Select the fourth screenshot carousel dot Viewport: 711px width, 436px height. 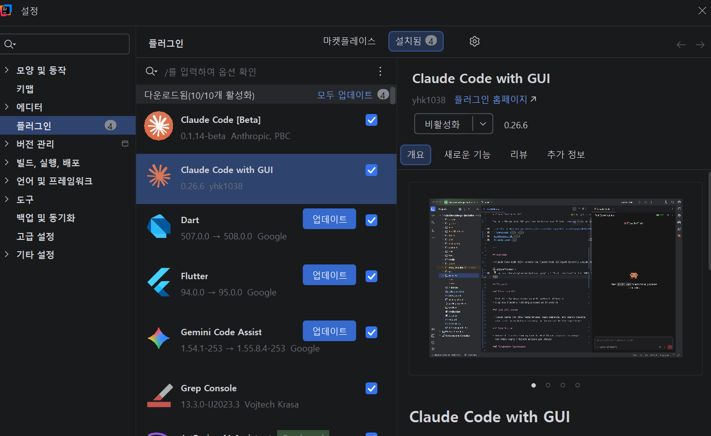point(578,385)
